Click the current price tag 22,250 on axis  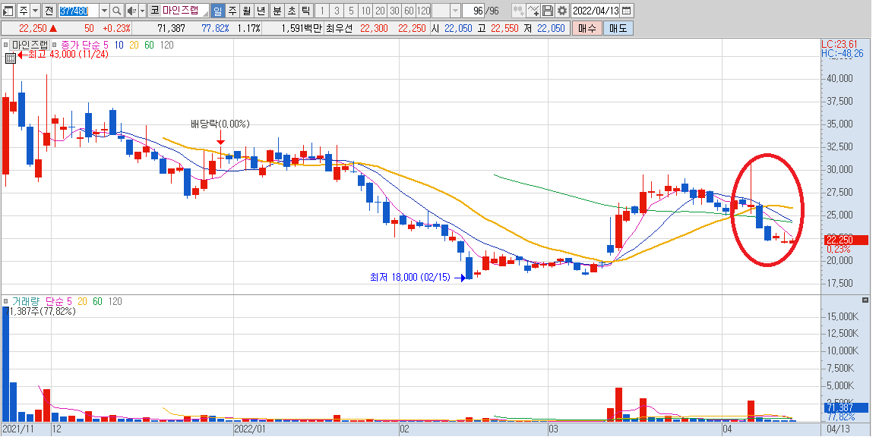(x=846, y=240)
